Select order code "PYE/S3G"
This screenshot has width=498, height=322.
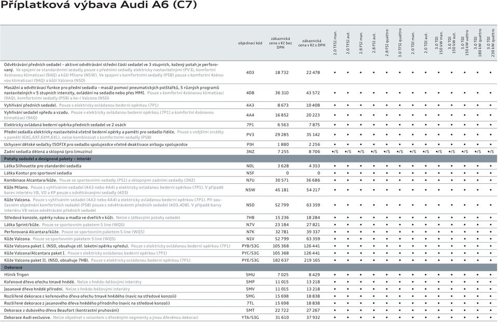[250, 260]
